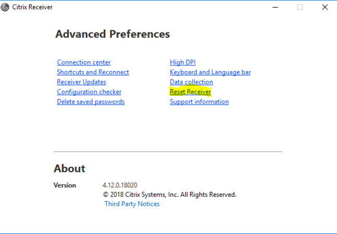Close the Citrix Receiver window

pos(324,7)
